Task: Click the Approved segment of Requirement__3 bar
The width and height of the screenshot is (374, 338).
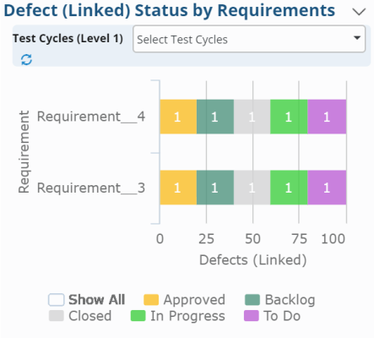Action: click(x=178, y=188)
